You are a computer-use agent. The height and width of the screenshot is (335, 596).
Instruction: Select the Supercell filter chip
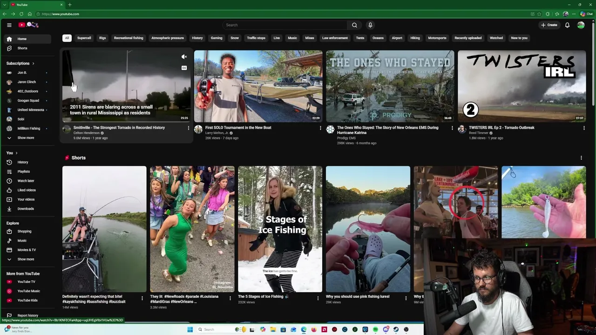(x=84, y=38)
